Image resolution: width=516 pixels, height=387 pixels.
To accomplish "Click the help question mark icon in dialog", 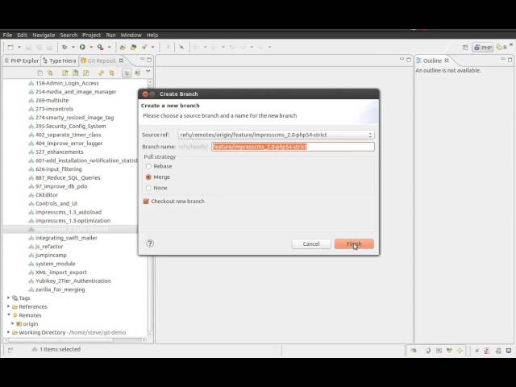I will click(x=150, y=243).
